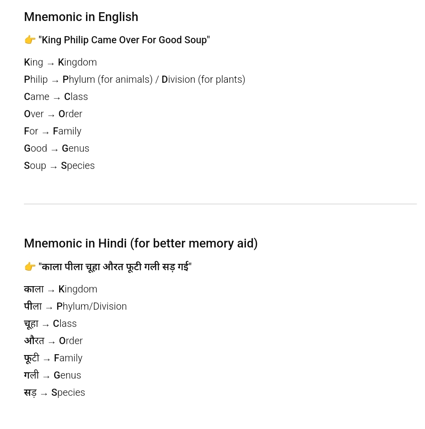This screenshot has width=425, height=429.
Task: Click the 'Over → Order' line
Action: [53, 114]
